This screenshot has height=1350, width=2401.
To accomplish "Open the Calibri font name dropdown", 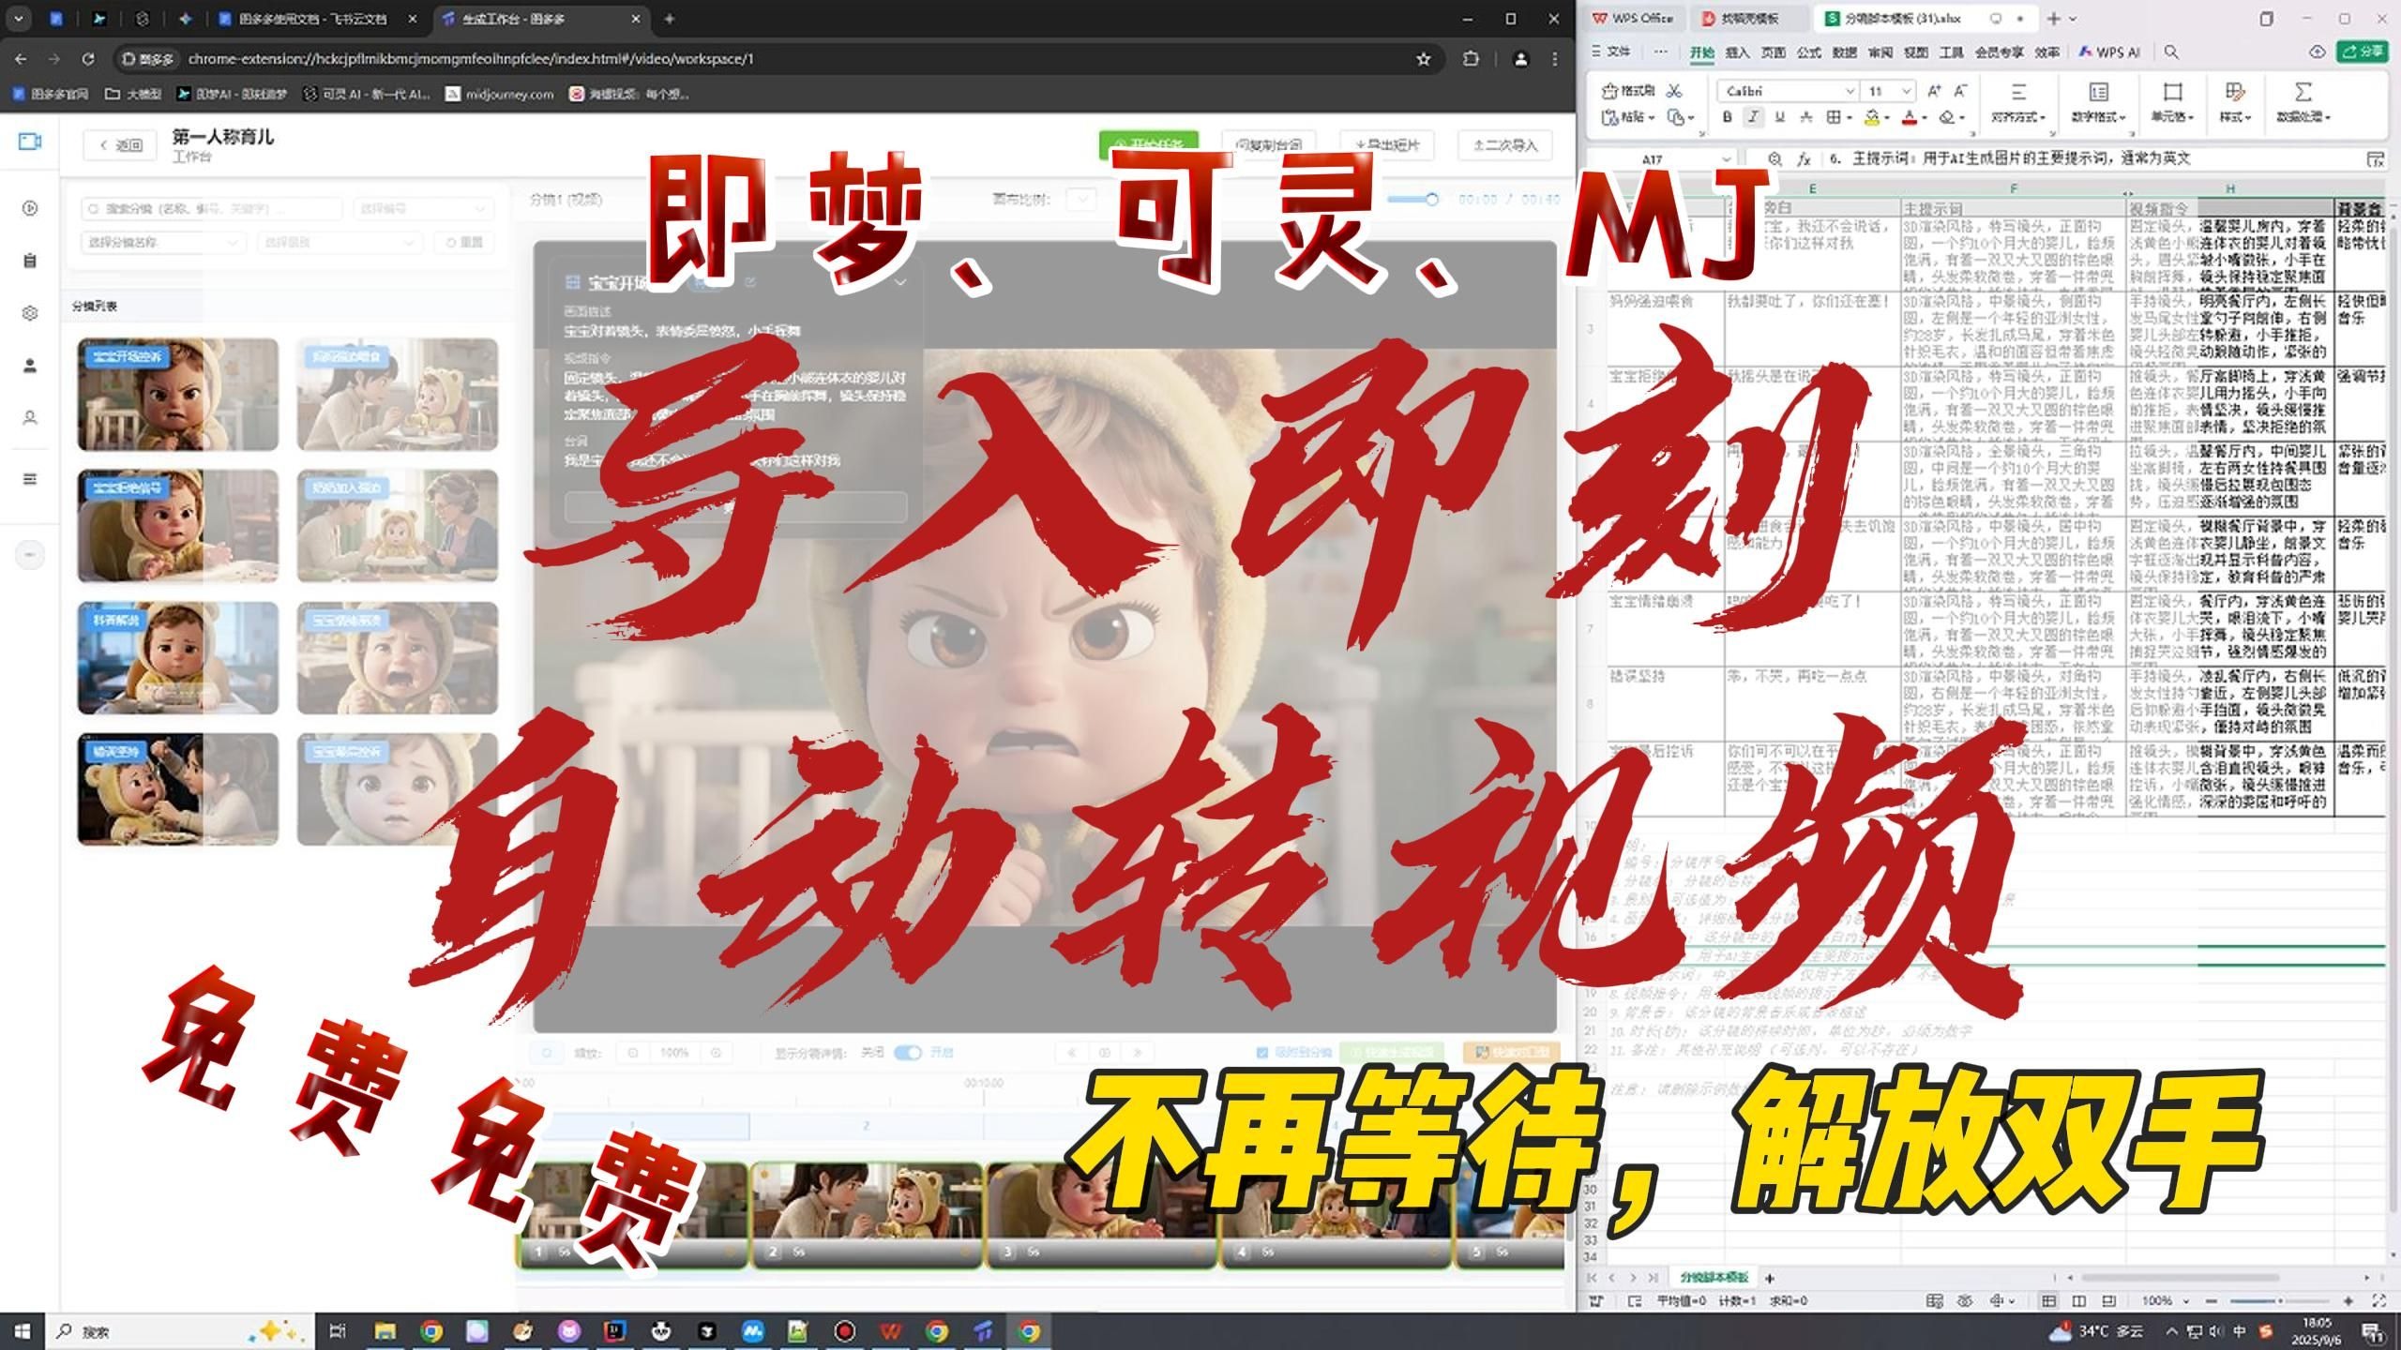I will 1849,91.
